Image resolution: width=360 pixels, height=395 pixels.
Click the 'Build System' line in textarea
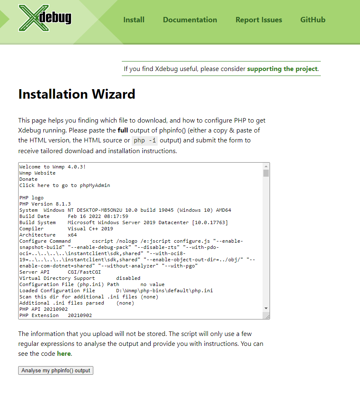click(124, 222)
